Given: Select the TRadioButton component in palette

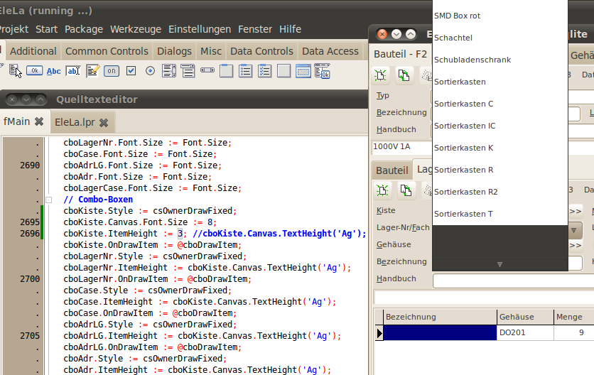Looking at the screenshot, I should (150, 71).
